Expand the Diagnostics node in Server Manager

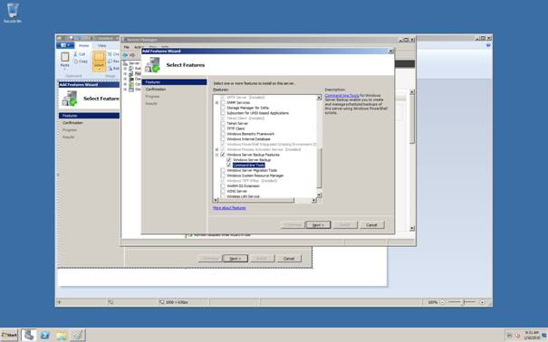pyautogui.click(x=125, y=79)
